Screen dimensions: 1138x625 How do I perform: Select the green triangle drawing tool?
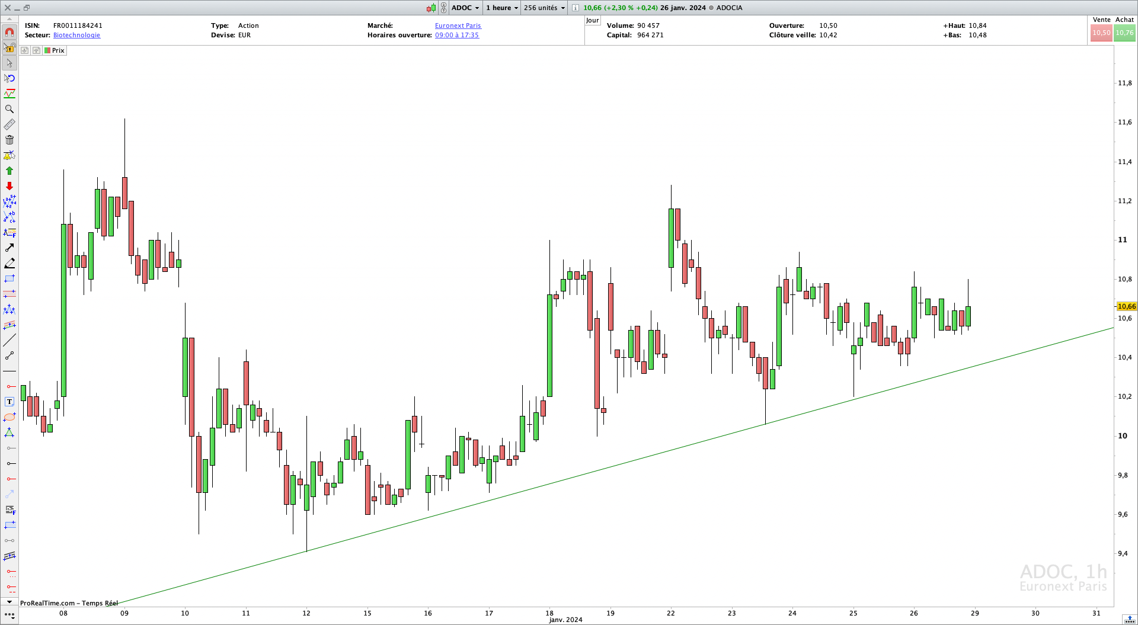(x=9, y=432)
